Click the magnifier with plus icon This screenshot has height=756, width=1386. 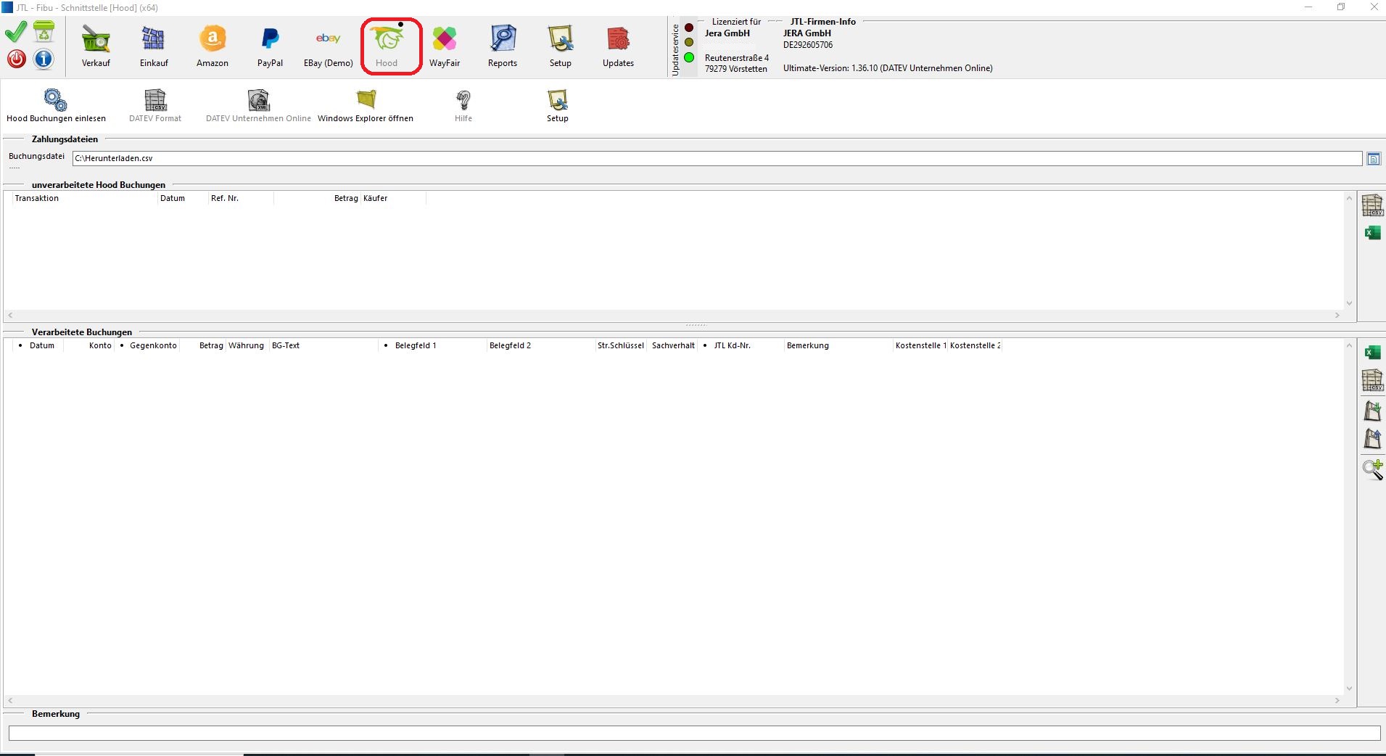1372,469
